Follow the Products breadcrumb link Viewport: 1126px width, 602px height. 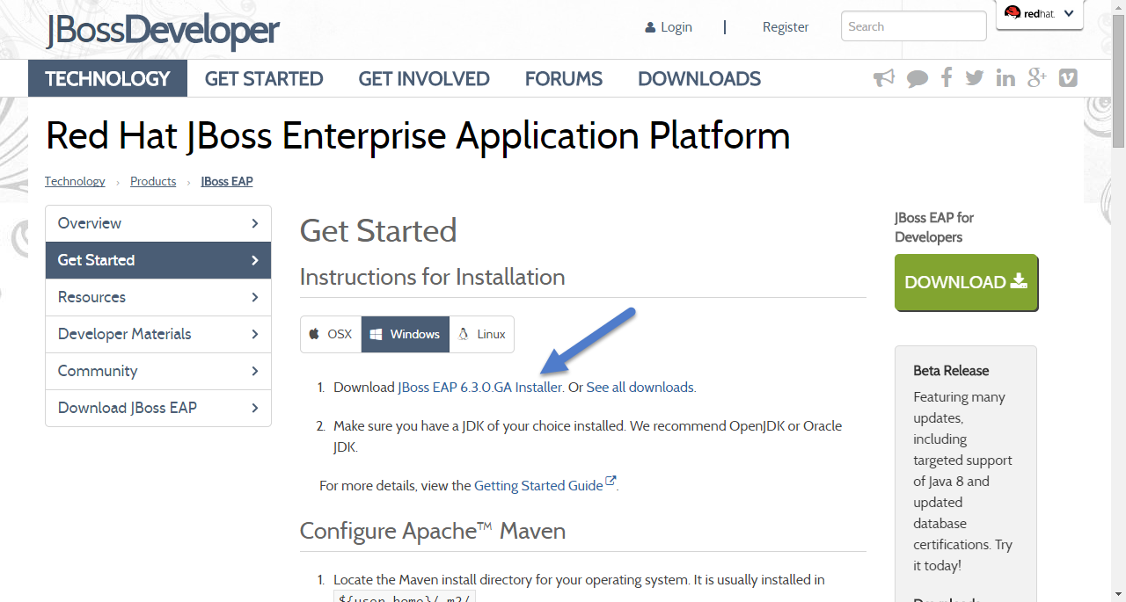click(x=153, y=181)
